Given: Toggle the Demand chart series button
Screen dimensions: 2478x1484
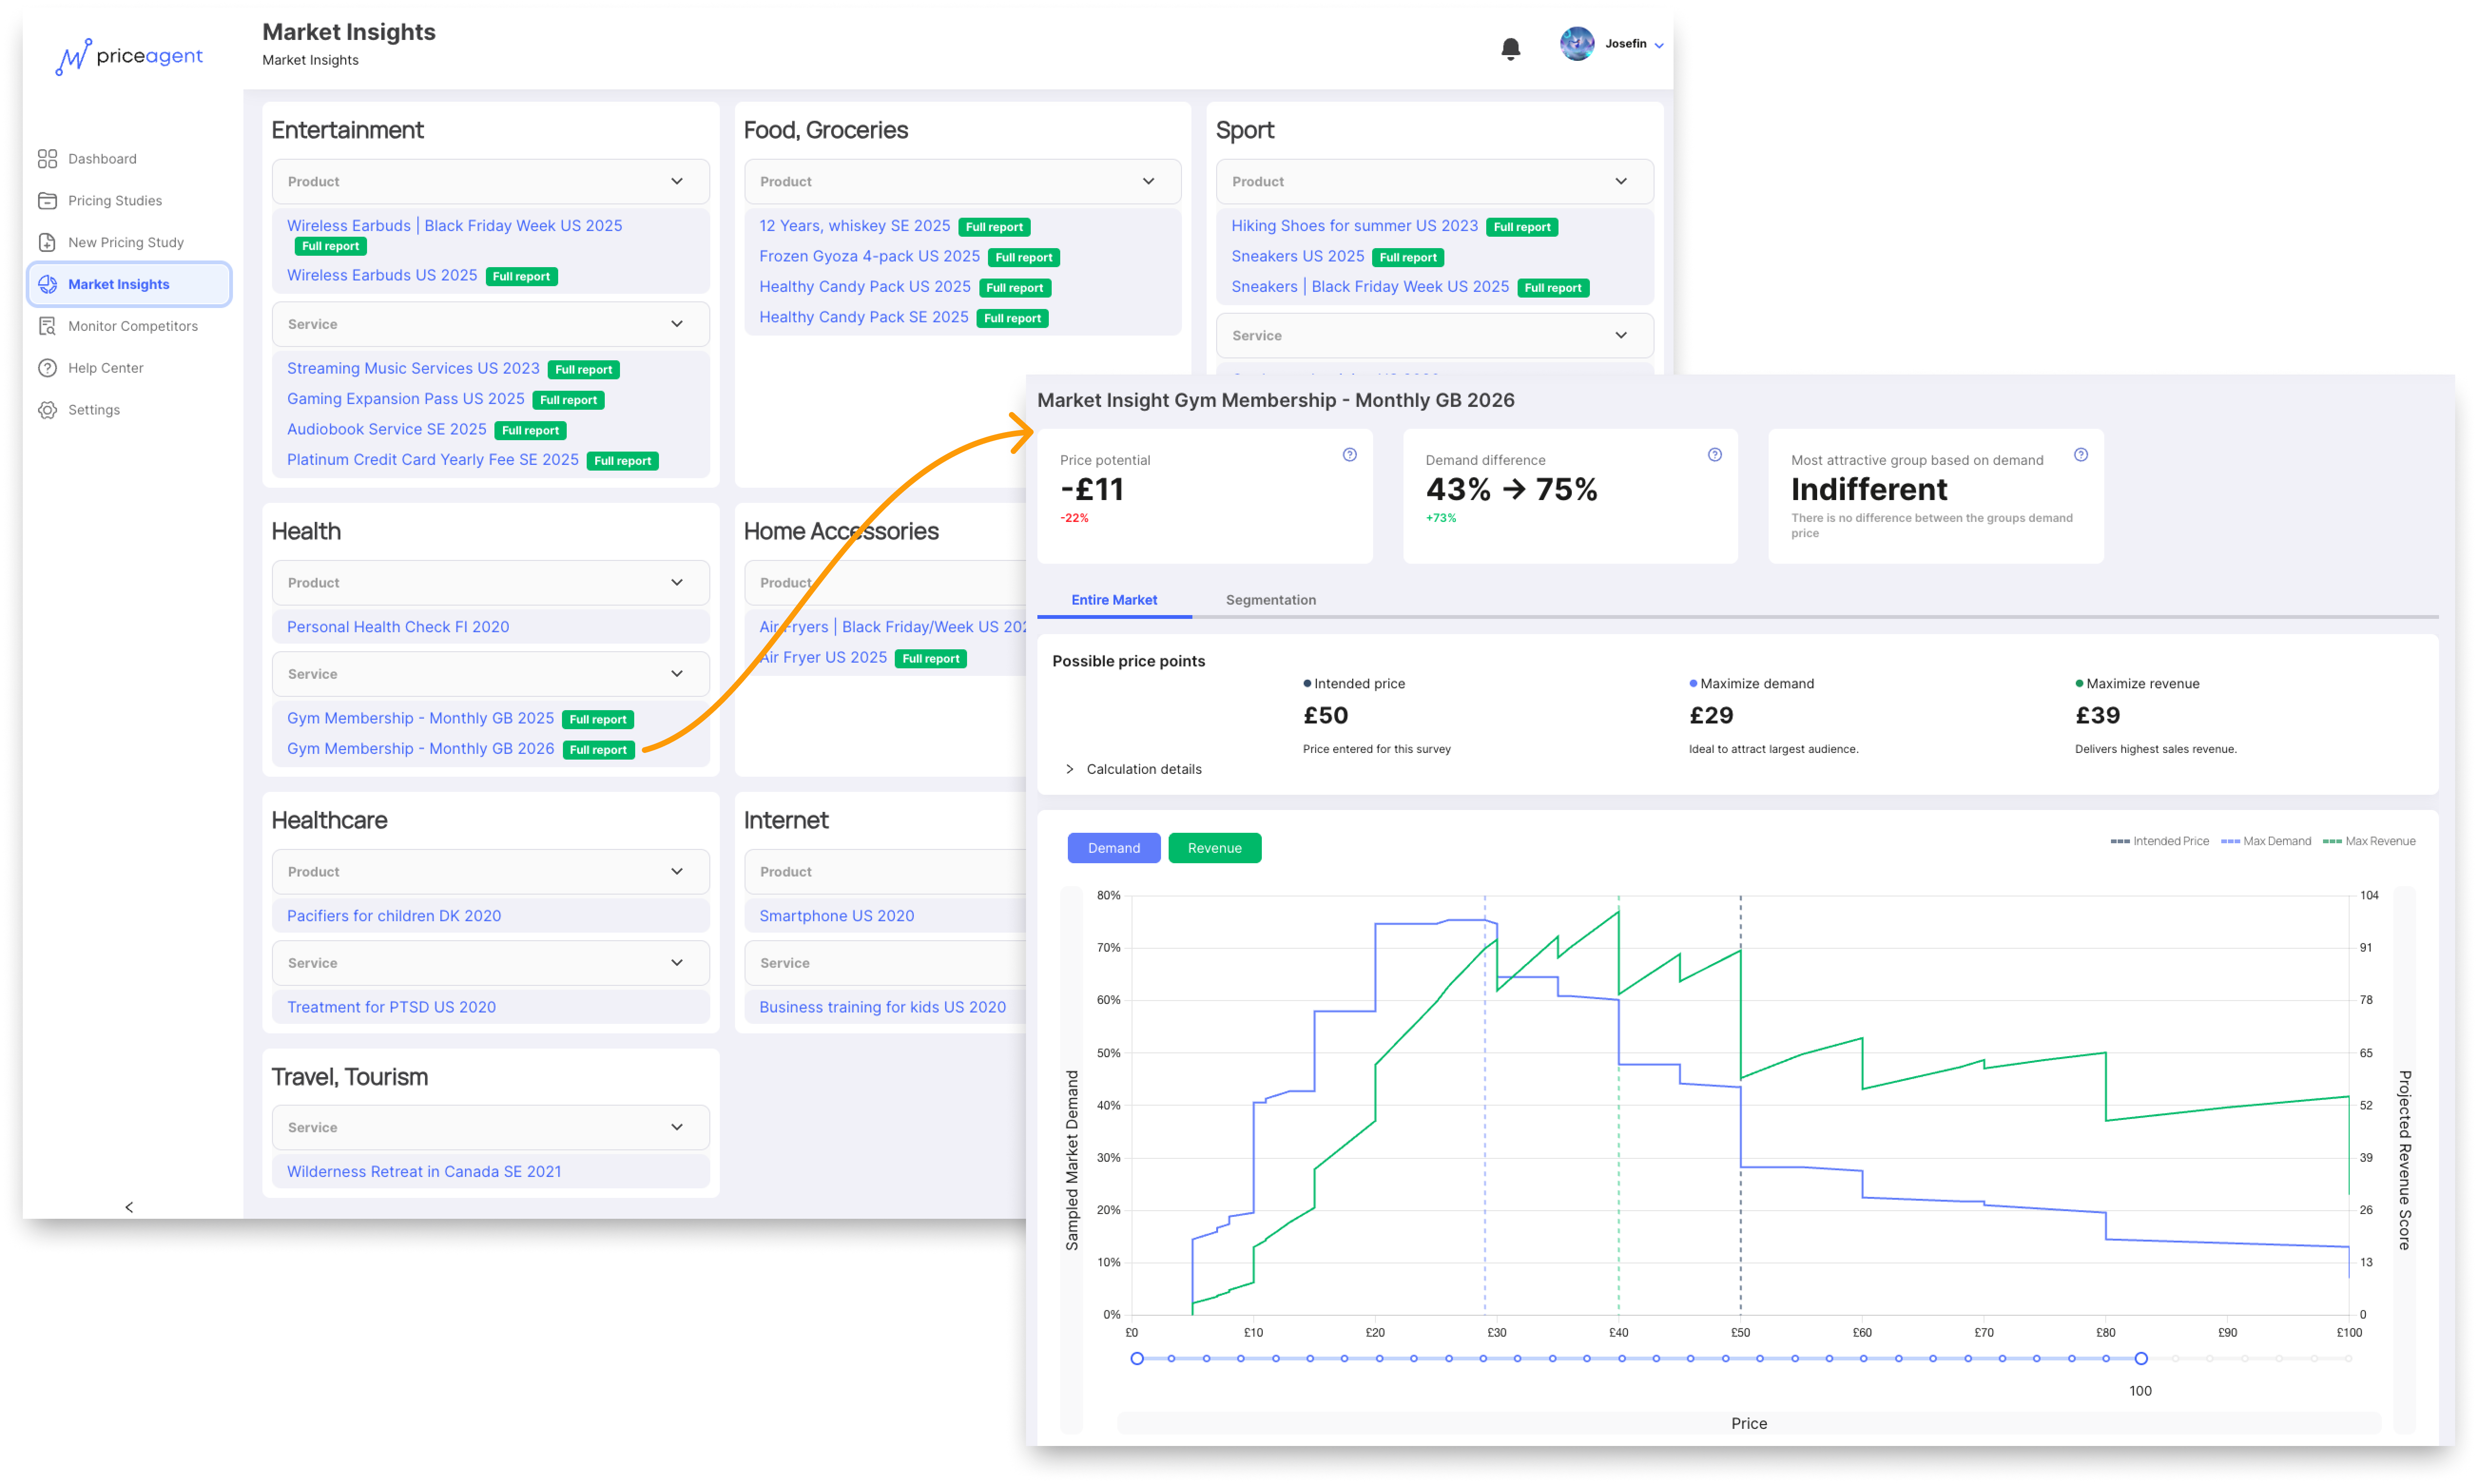Looking at the screenshot, I should [x=1113, y=848].
